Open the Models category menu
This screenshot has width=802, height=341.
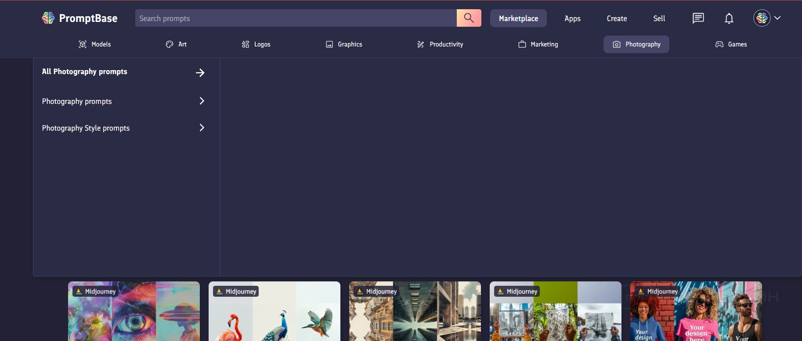coord(94,44)
